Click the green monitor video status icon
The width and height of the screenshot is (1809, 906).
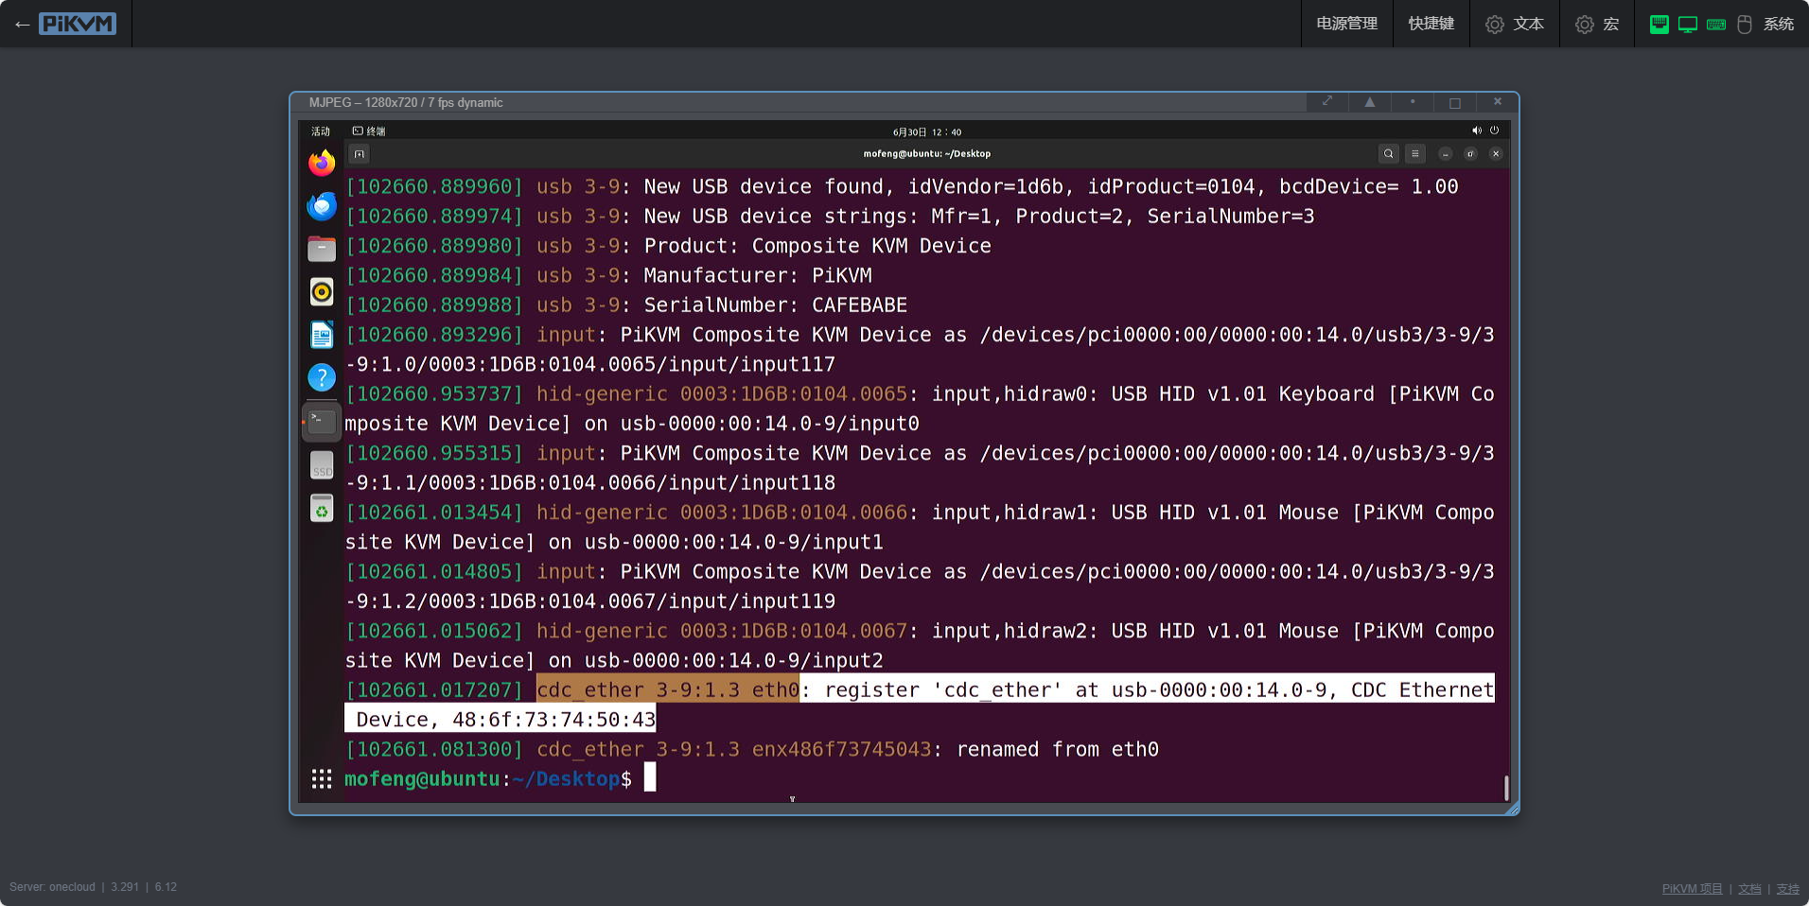1687,25
